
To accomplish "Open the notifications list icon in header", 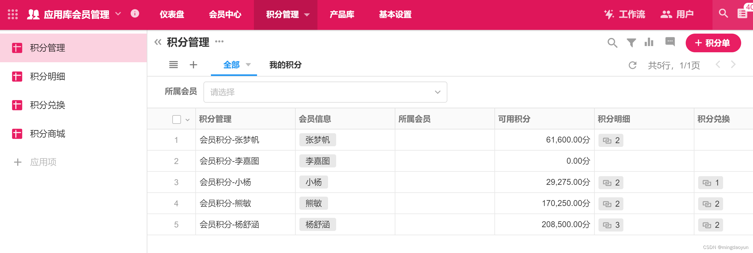I will point(743,14).
